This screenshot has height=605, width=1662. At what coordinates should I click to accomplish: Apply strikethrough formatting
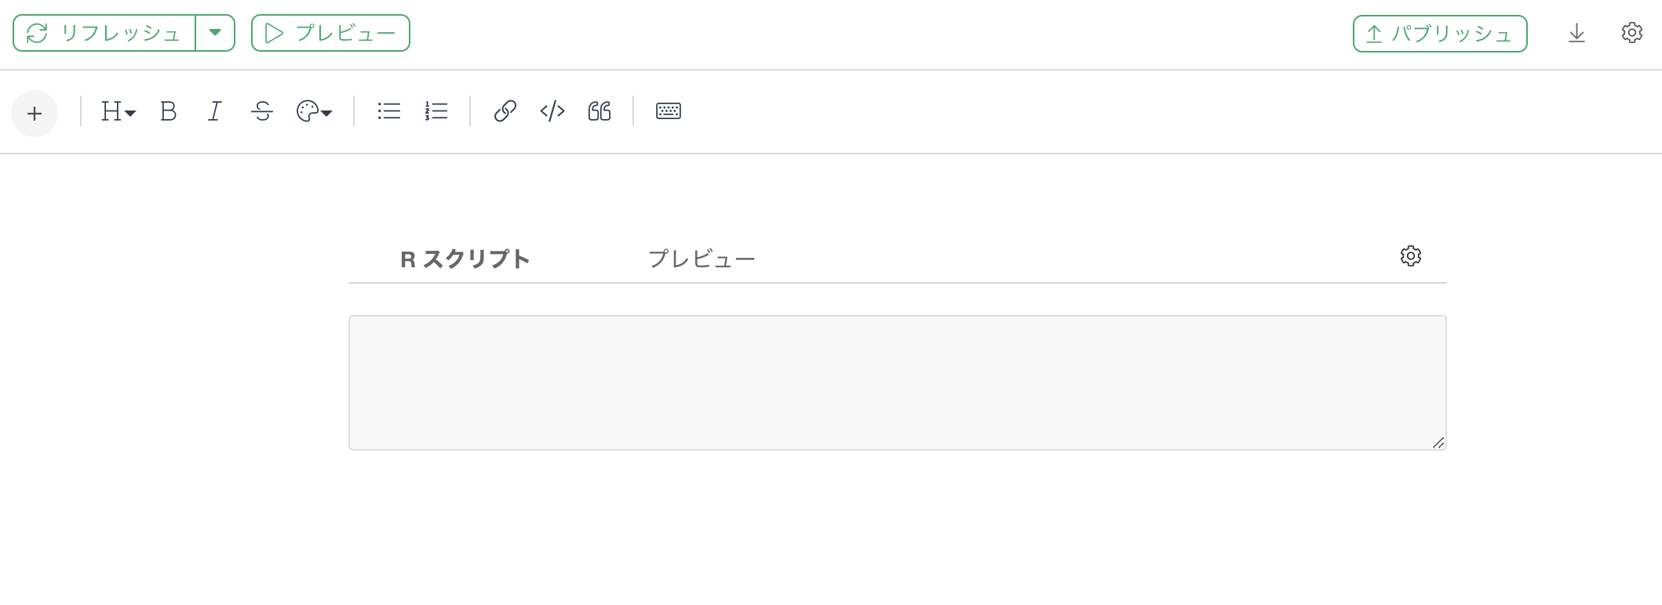[262, 111]
